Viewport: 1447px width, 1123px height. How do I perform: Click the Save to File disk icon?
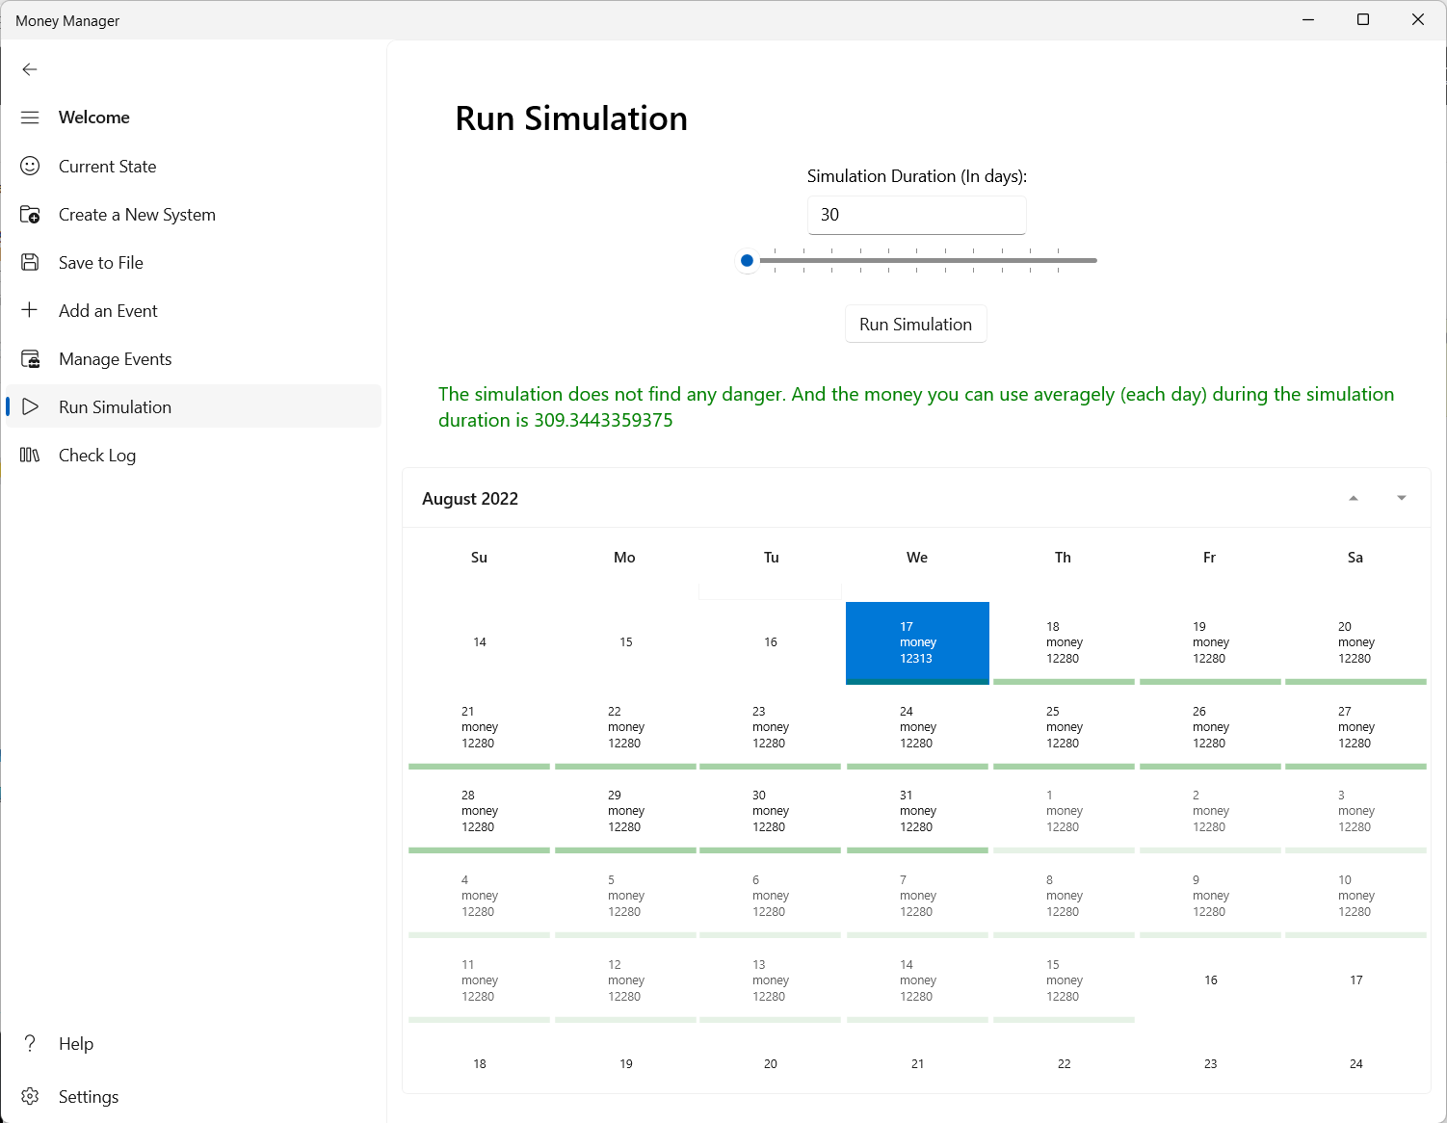click(x=30, y=262)
